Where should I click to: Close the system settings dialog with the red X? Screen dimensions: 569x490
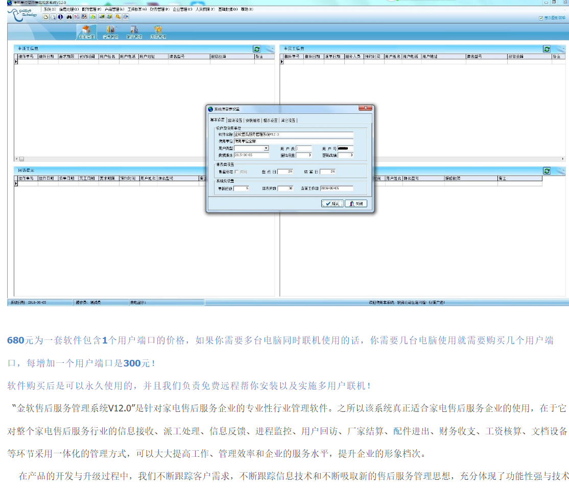click(365, 108)
